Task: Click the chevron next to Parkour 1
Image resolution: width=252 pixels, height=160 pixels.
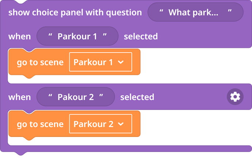Action: pyautogui.click(x=121, y=62)
